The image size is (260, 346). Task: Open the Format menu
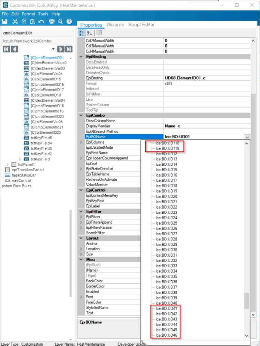point(28,14)
